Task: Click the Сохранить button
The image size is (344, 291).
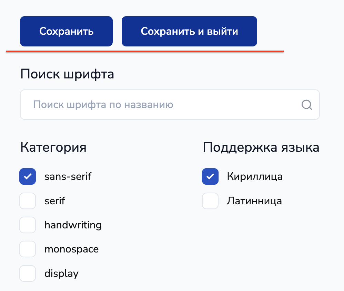Action: coord(66,31)
